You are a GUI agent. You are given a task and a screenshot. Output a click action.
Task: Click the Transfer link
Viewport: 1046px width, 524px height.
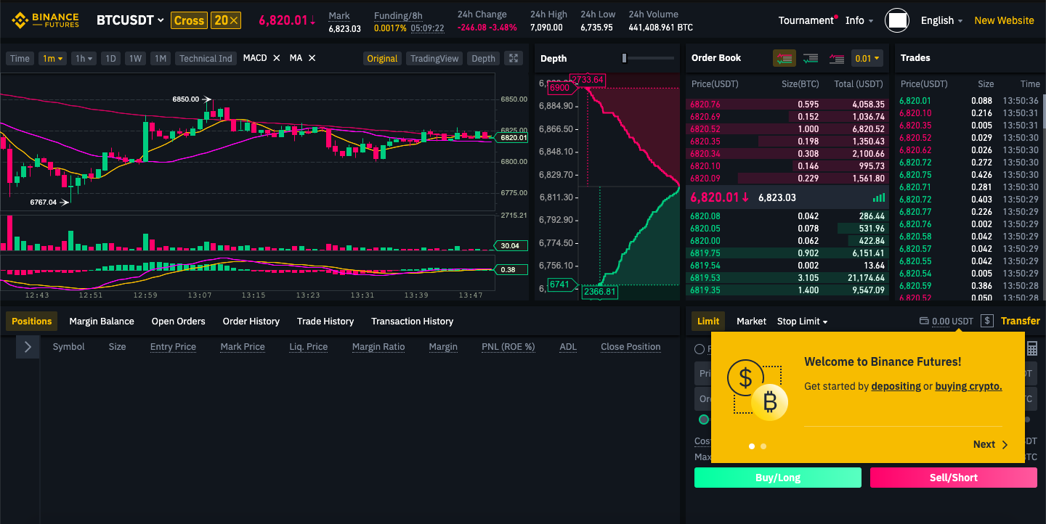(x=1021, y=321)
